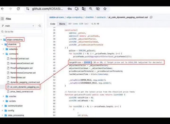Open the data_processing folder

pyautogui.click(x=16, y=115)
